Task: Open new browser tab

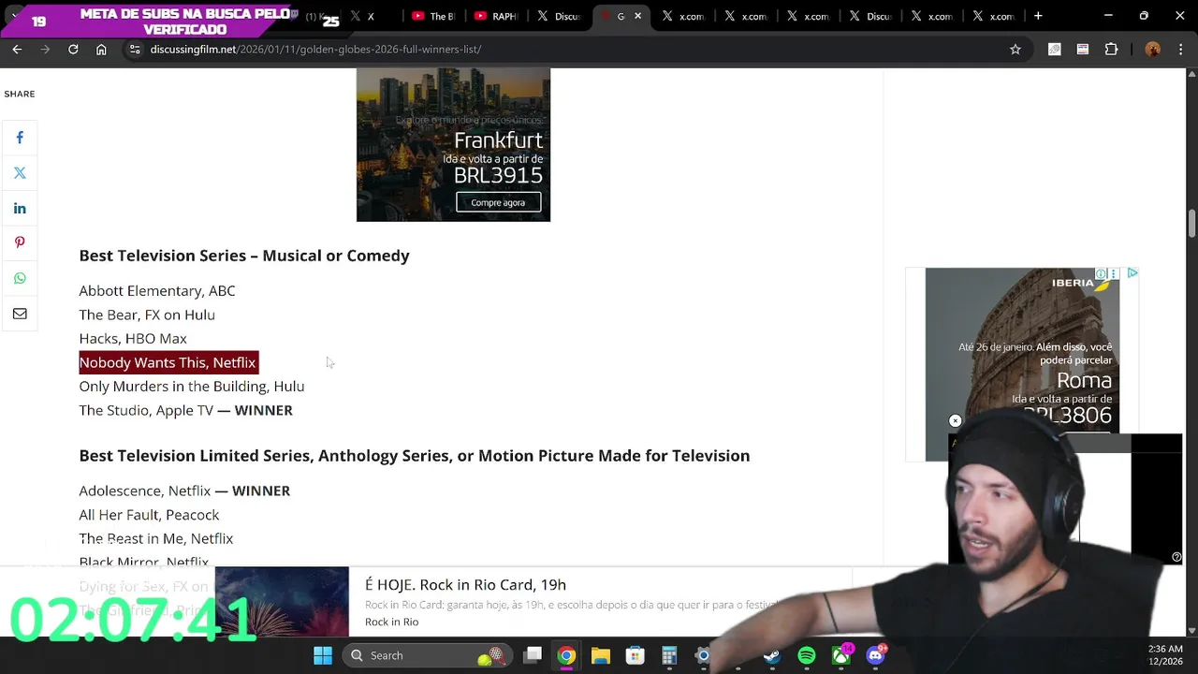Action: [x=1038, y=16]
